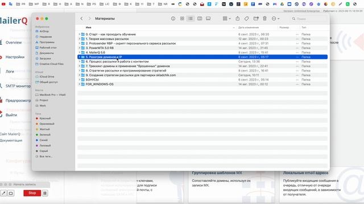Viewport: 364px width, 204px height.
Task: Select the БОНУСЫ folder row
Action: pos(202,79)
